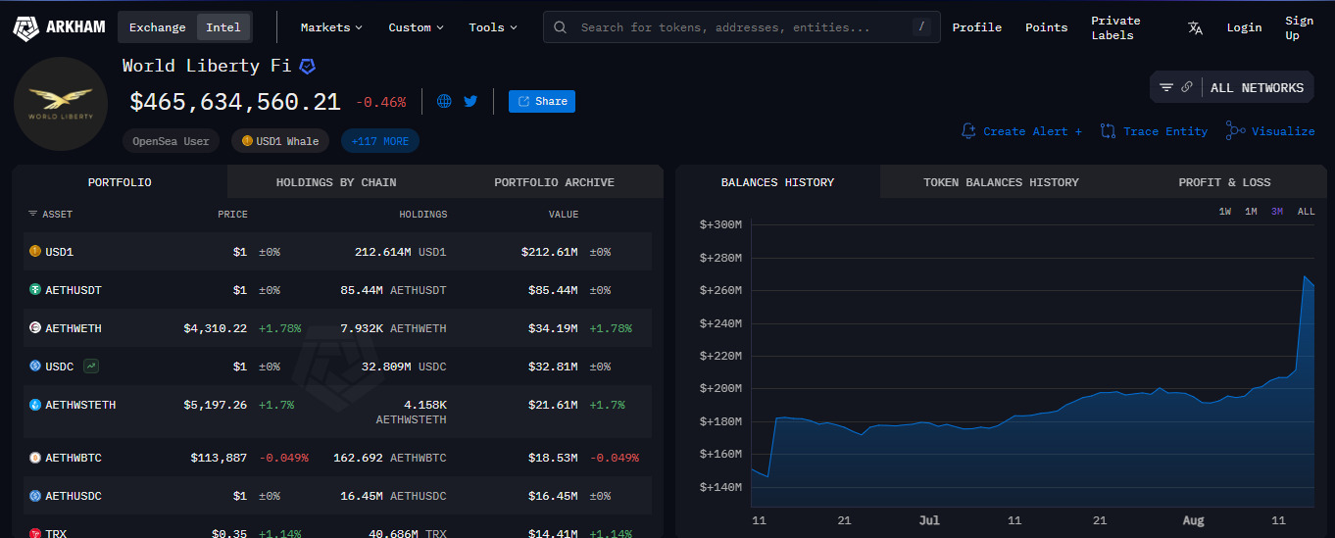Open the Custom dropdown menu
This screenshot has height=538, width=1335.
pos(416,27)
